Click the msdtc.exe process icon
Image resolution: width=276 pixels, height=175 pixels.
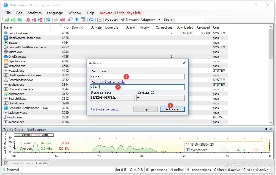tap(6, 117)
